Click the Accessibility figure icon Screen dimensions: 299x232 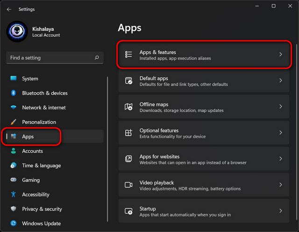14,194
